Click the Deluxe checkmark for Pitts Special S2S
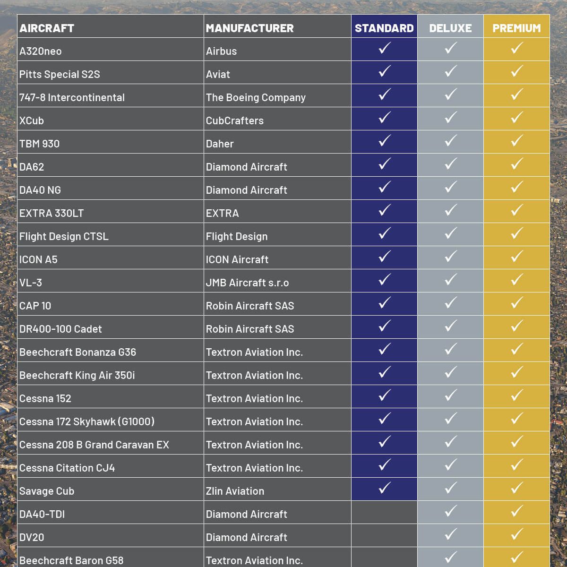Screen dimensions: 567x567 click(451, 71)
